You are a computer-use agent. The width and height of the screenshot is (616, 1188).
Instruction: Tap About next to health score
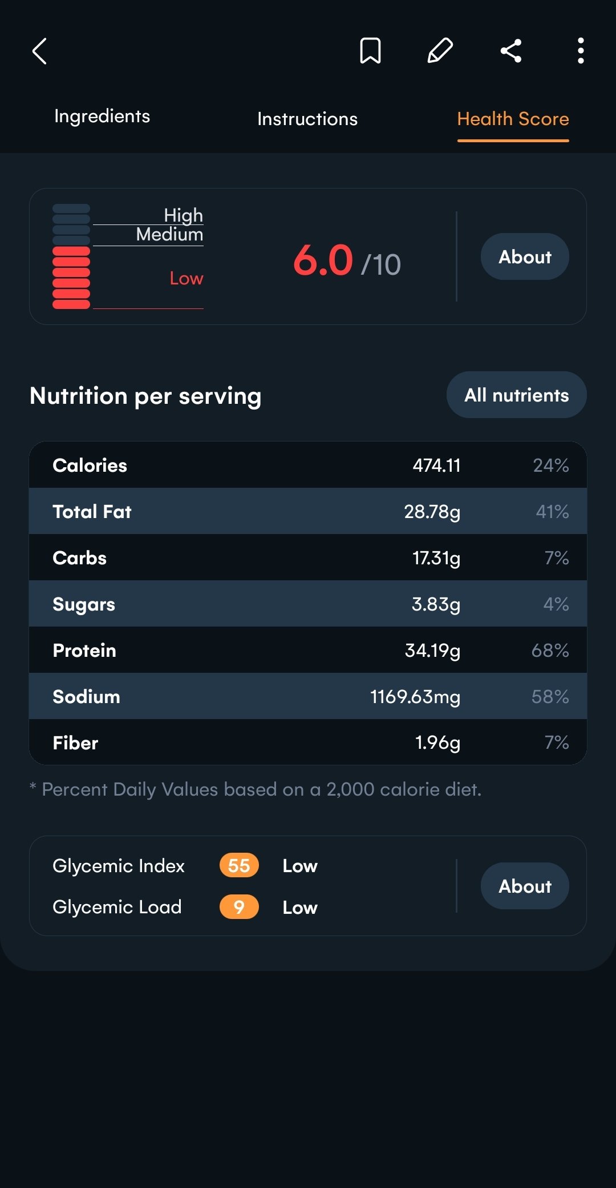pos(525,257)
